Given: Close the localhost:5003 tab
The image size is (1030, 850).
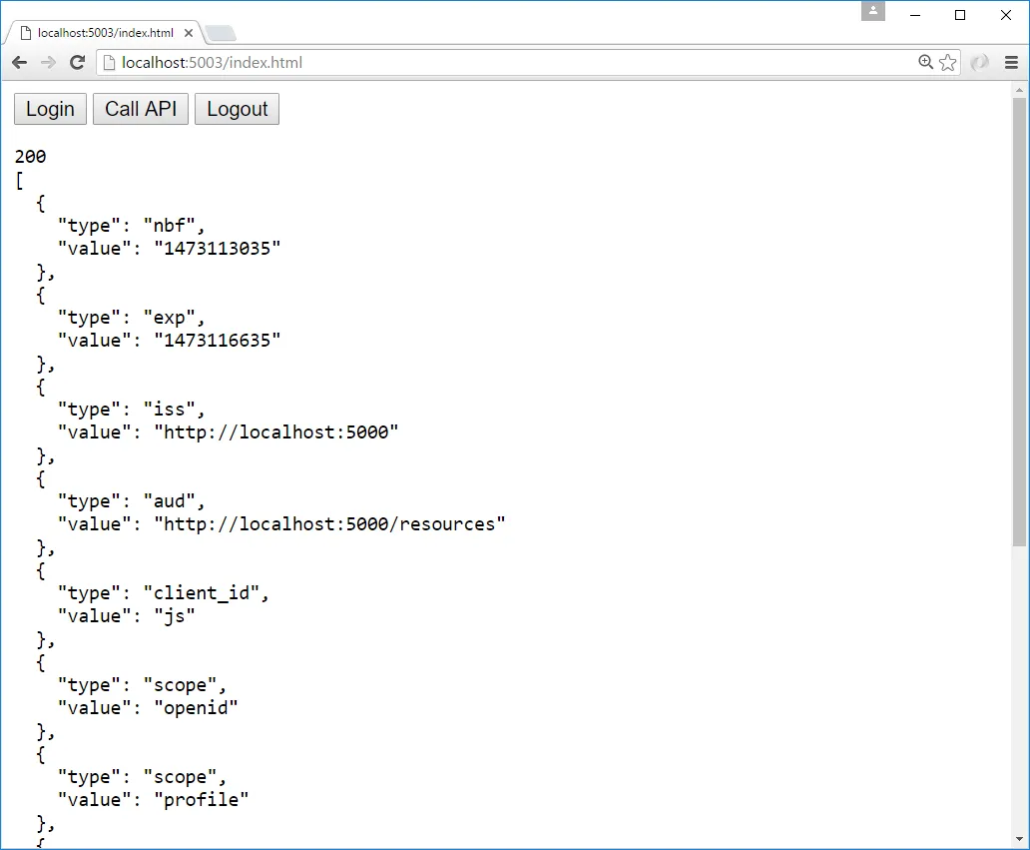Looking at the screenshot, I should [x=188, y=32].
